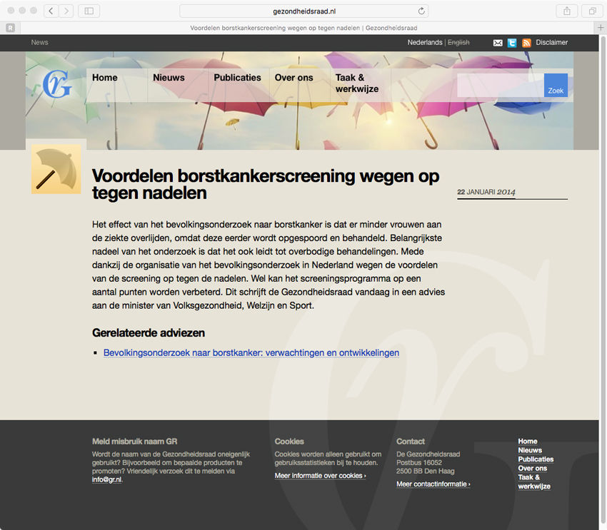Click the search text field

[x=500, y=86]
